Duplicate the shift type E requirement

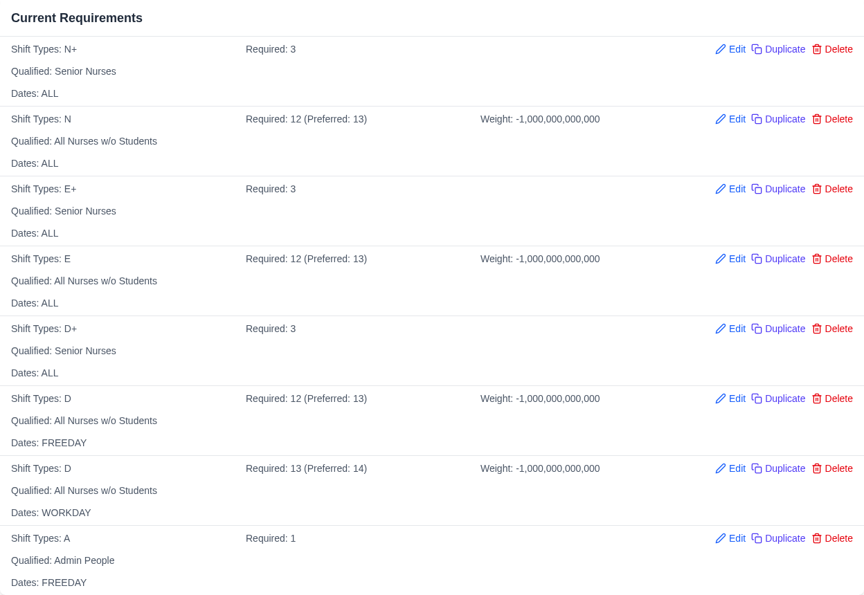[778, 259]
